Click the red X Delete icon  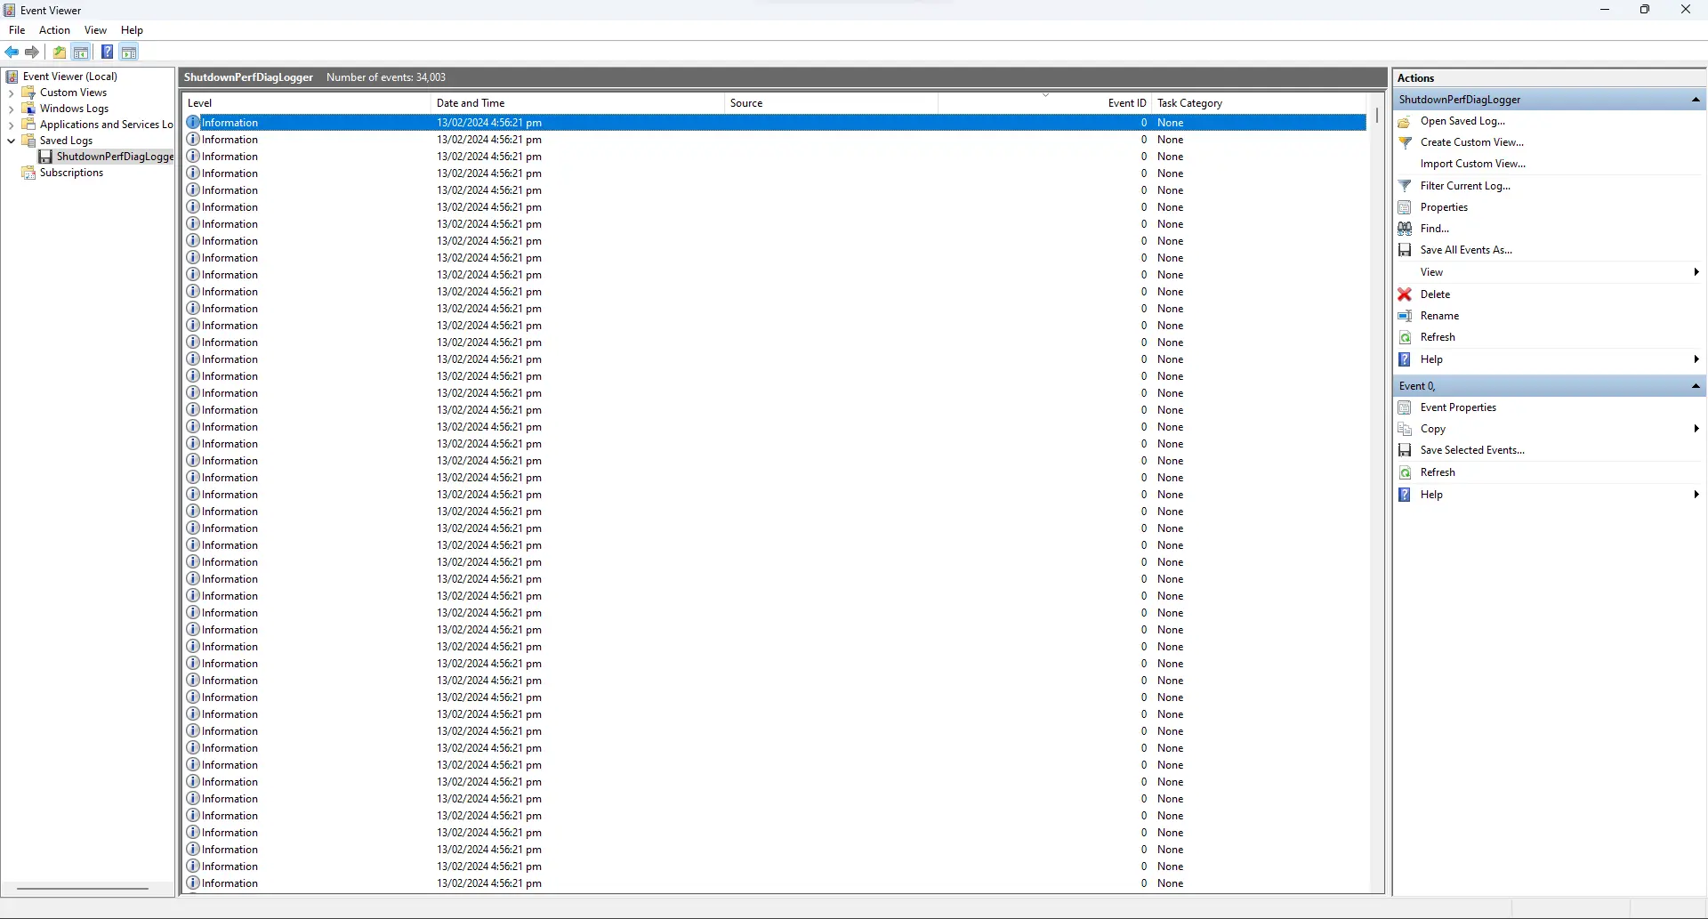tap(1405, 294)
